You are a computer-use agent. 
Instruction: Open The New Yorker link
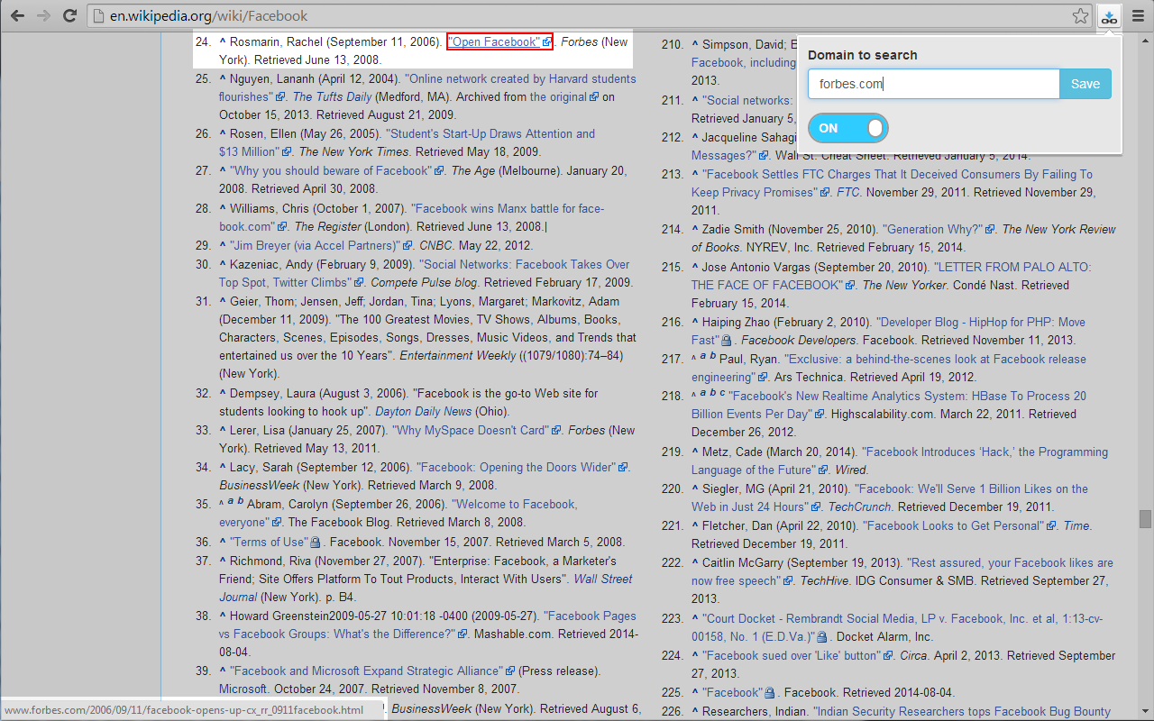(904, 285)
